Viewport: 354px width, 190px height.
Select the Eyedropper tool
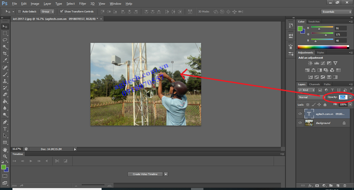coord(5,60)
